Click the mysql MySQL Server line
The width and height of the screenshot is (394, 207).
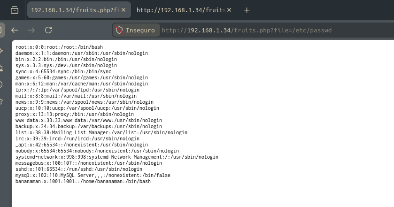pos(93,175)
